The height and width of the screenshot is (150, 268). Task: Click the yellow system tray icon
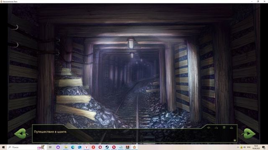[x=241, y=147]
